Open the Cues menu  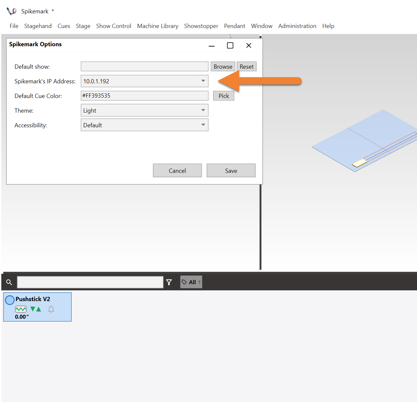[64, 26]
